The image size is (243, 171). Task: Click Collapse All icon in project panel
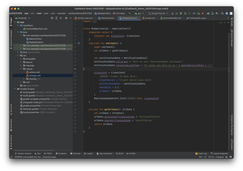[x=60, y=18]
